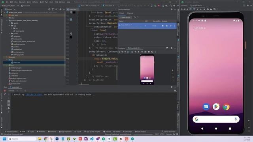
Task: Open Messages on the emulator home screen
Action: [206, 107]
